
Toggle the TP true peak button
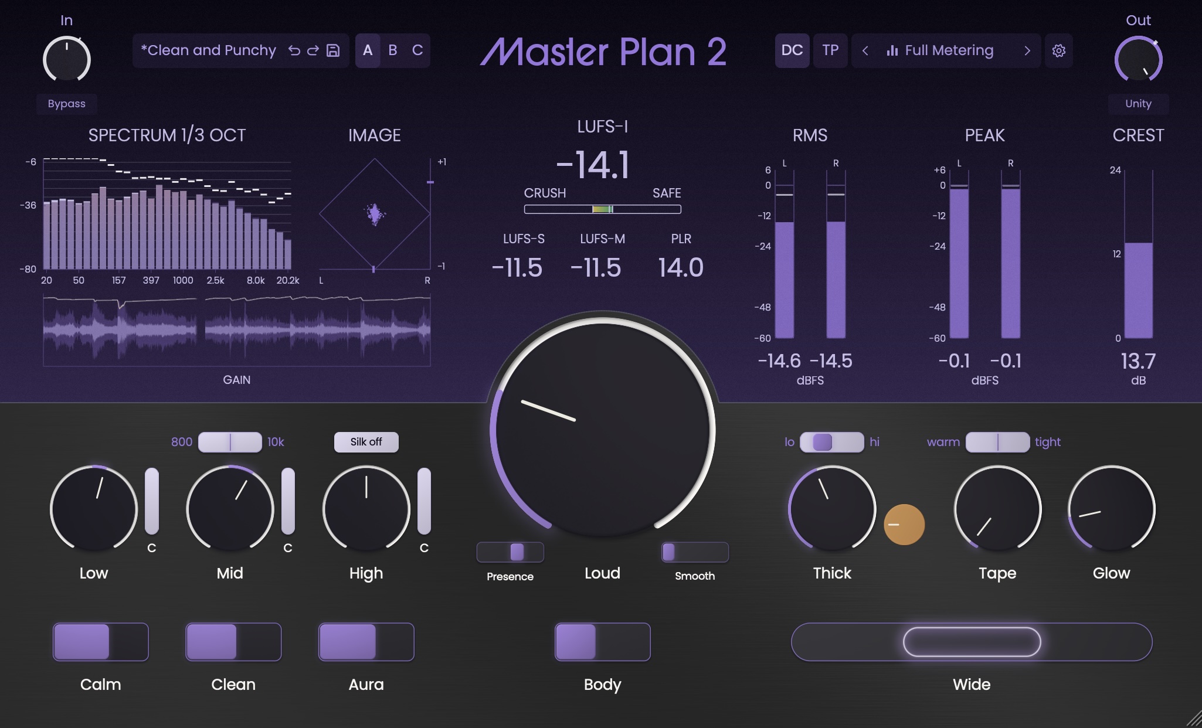click(830, 50)
